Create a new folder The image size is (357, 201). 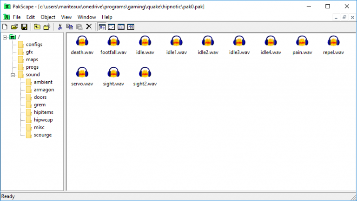pyautogui.click(x=46, y=27)
